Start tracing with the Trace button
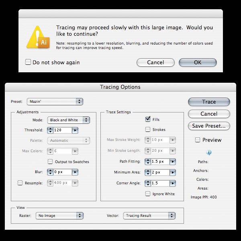The width and height of the screenshot is (241, 241). (x=209, y=102)
